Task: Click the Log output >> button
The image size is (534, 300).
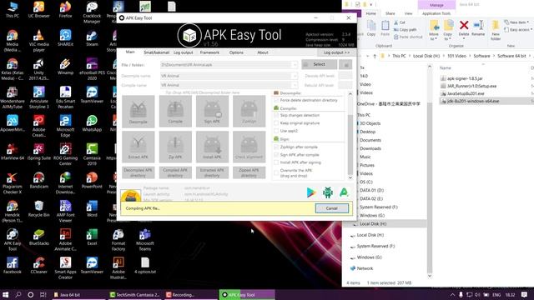Action: pyautogui.click(x=336, y=52)
